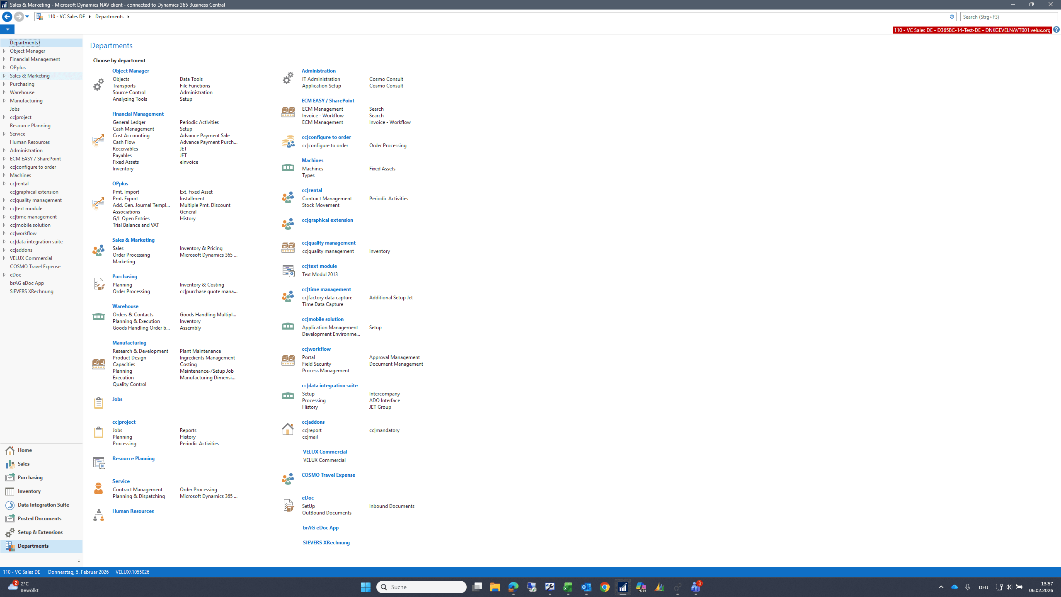Click the Purchasing document icon

point(99,284)
